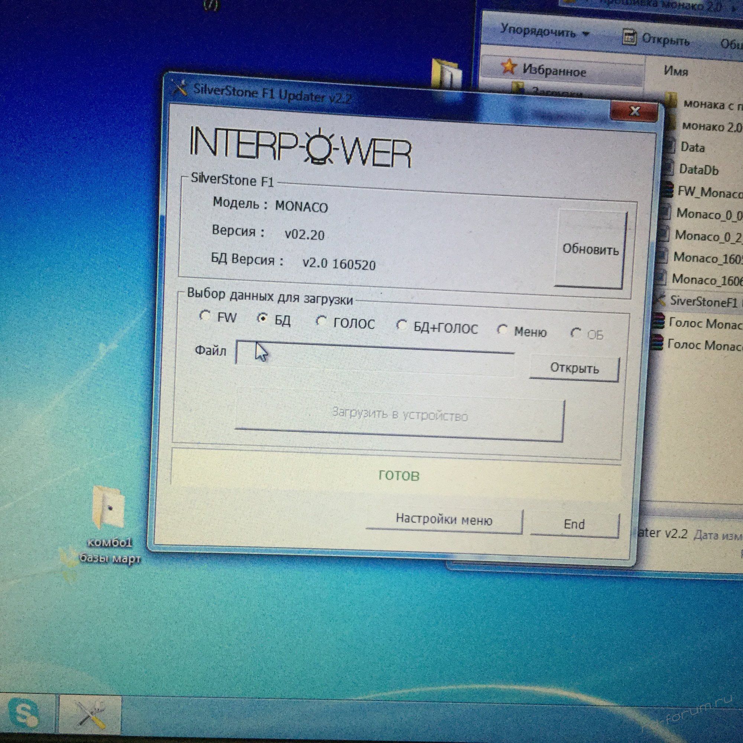Click the SilverStone updater title bar icon

click(x=179, y=88)
